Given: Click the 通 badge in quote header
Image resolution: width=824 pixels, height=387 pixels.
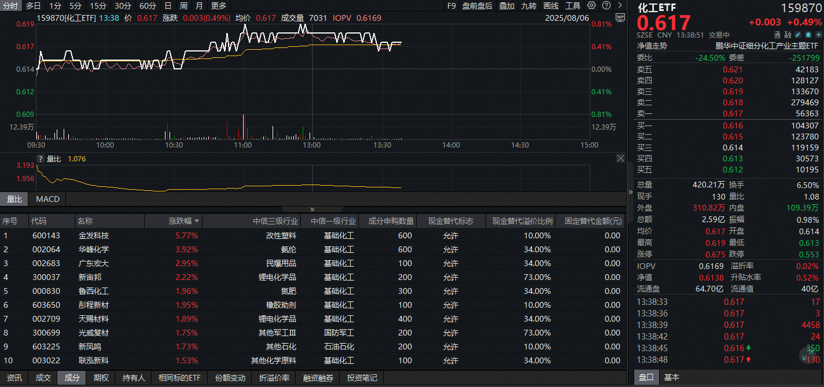Looking at the screenshot, I should (x=778, y=35).
